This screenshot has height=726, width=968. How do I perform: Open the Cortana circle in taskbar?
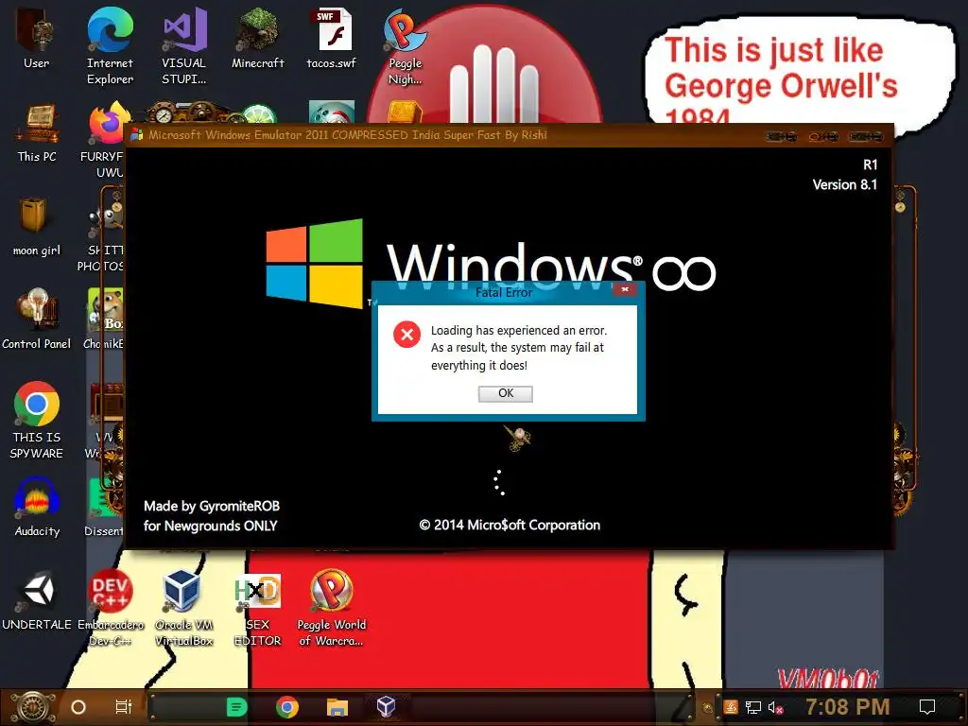coord(78,707)
